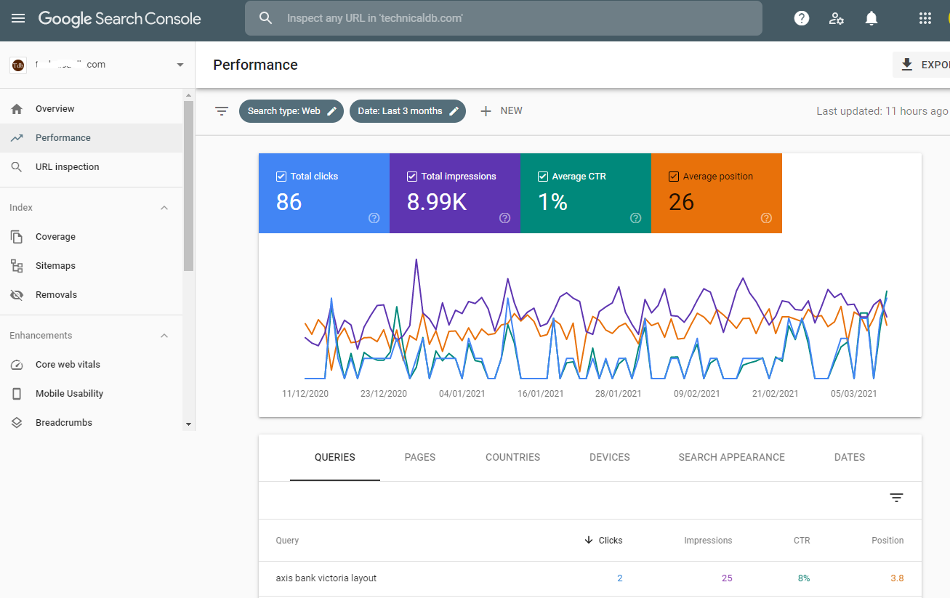This screenshot has width=950, height=598.
Task: Disable the Average position checkbox
Action: (x=674, y=177)
